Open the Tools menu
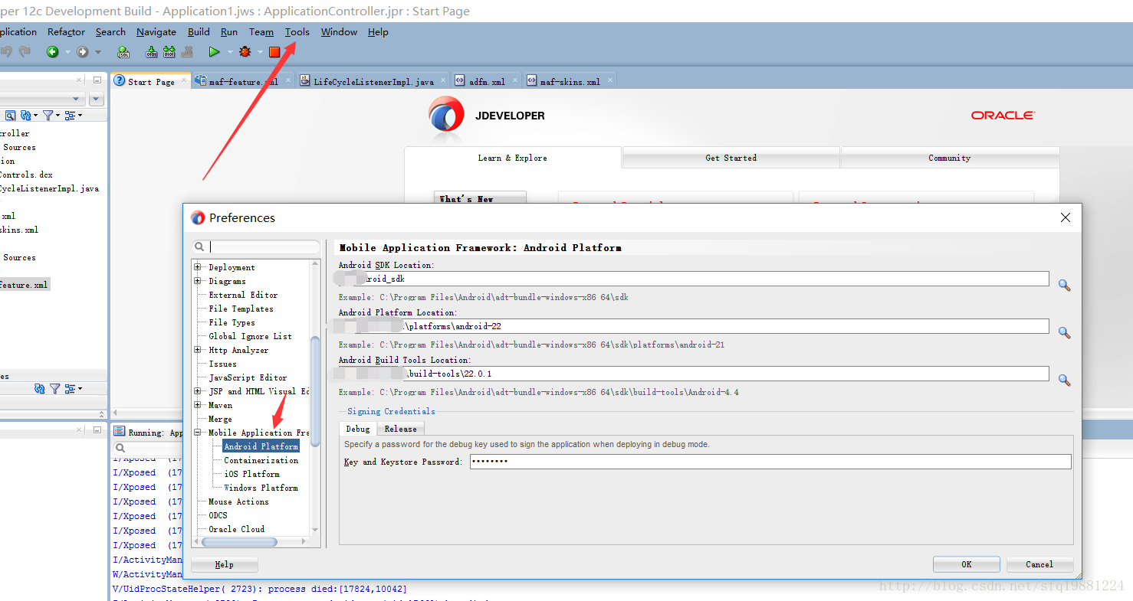The image size is (1133, 601). pos(297,32)
